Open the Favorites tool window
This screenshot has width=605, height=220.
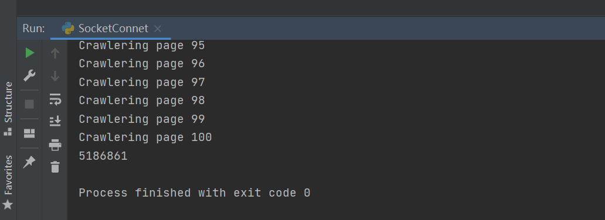(x=8, y=182)
